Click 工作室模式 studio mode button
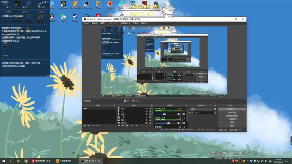Screen dimensions: 292x164 click(x=232, y=119)
